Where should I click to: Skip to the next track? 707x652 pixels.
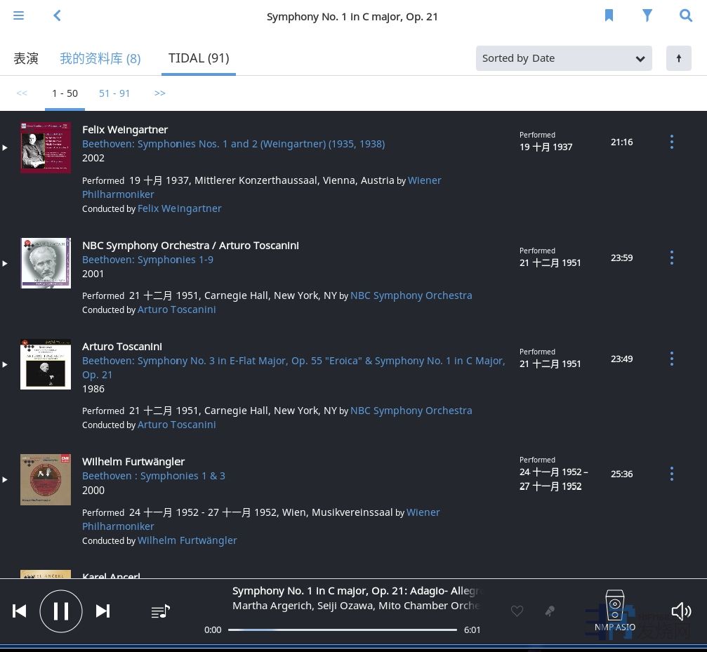pyautogui.click(x=103, y=611)
